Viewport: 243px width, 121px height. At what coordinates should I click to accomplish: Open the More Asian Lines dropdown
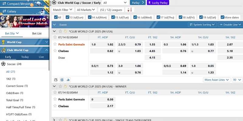click(217, 80)
